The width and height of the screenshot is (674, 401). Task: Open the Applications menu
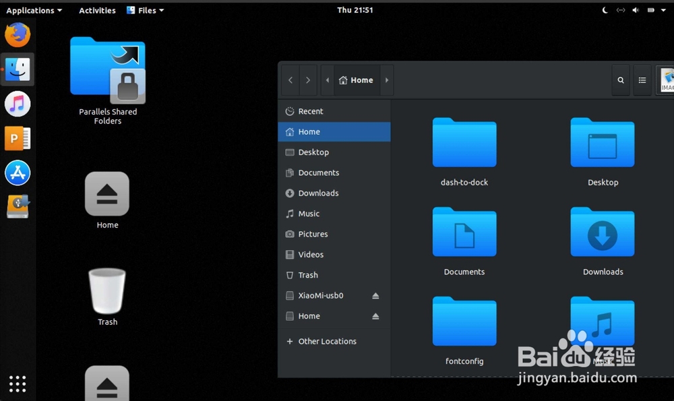(x=34, y=10)
